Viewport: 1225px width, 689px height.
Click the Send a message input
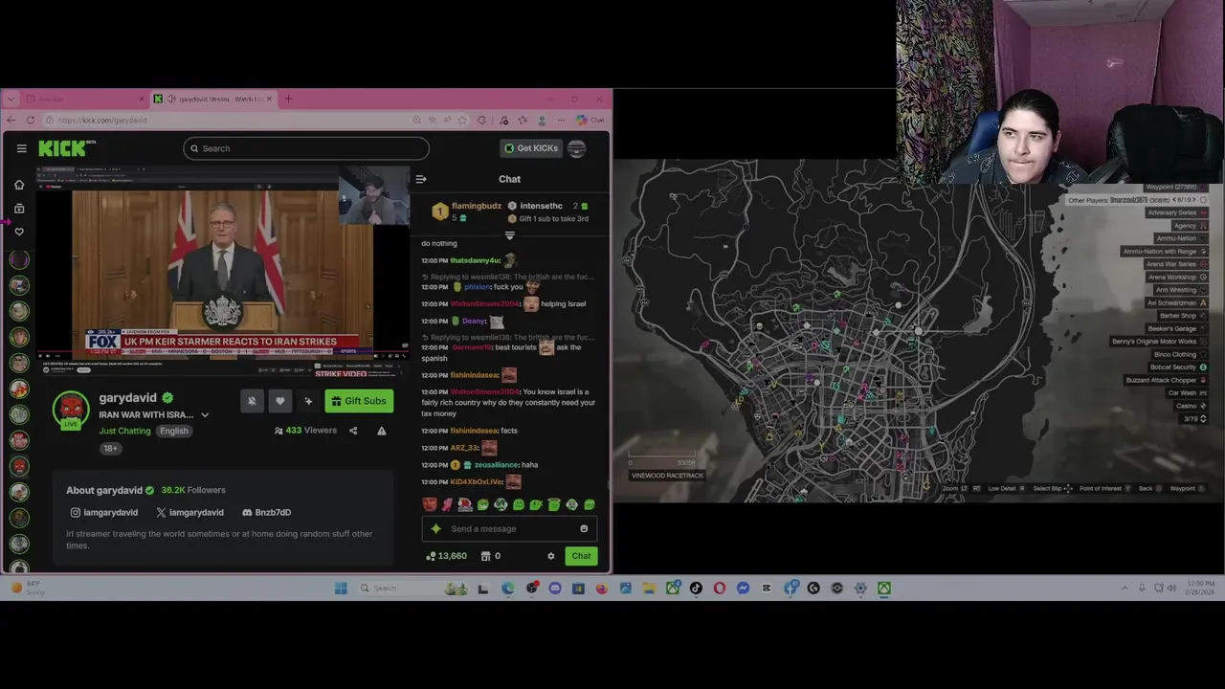click(509, 528)
